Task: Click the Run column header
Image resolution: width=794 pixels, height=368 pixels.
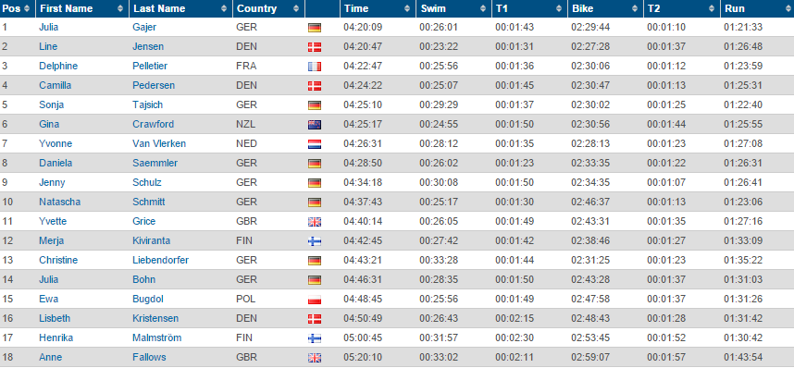Action: coord(757,8)
